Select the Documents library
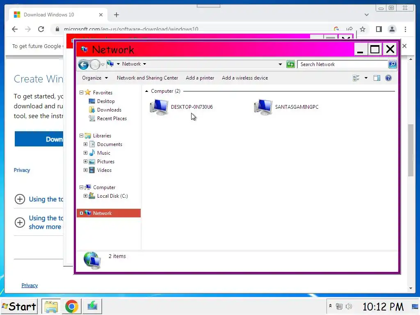 click(x=110, y=144)
